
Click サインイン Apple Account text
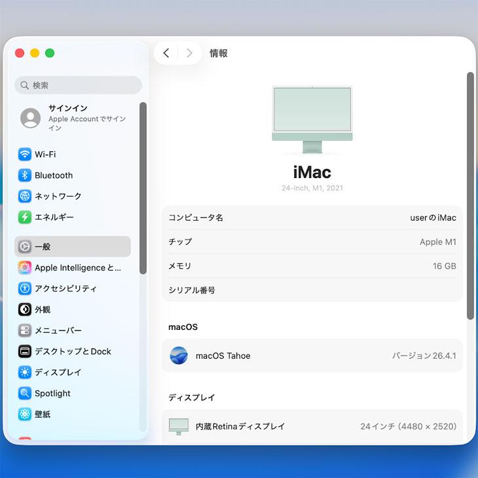87,118
